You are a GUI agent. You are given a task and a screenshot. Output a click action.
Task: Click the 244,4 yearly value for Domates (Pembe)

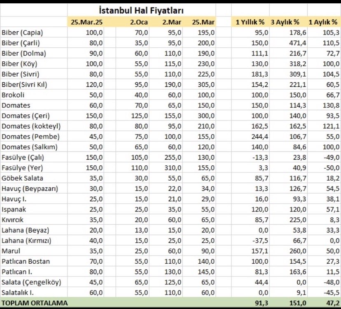[x=260, y=136]
